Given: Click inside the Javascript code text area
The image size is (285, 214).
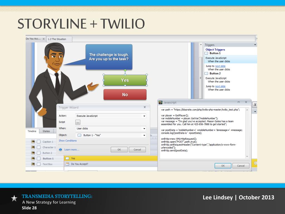Looking at the screenshot, I should [x=203, y=133].
